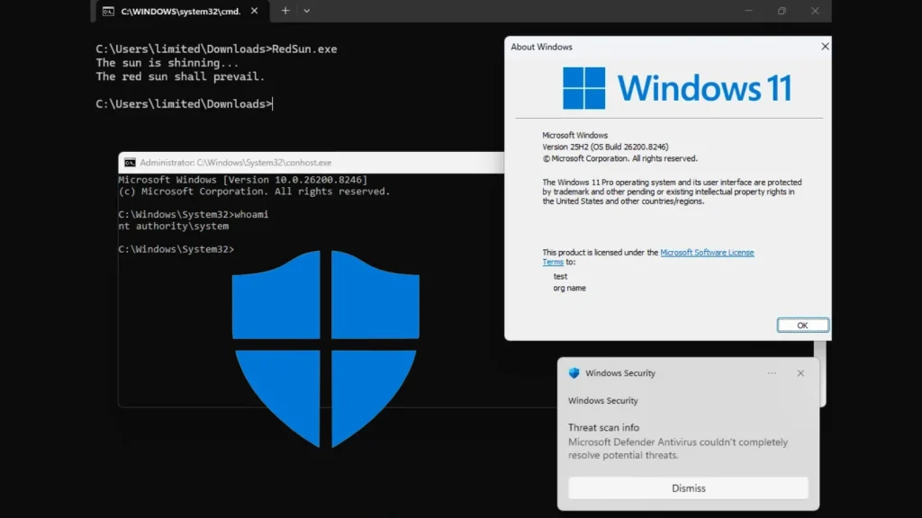922x518 pixels.
Task: Open the Microsoft Software License Terms link
Action: click(708, 252)
